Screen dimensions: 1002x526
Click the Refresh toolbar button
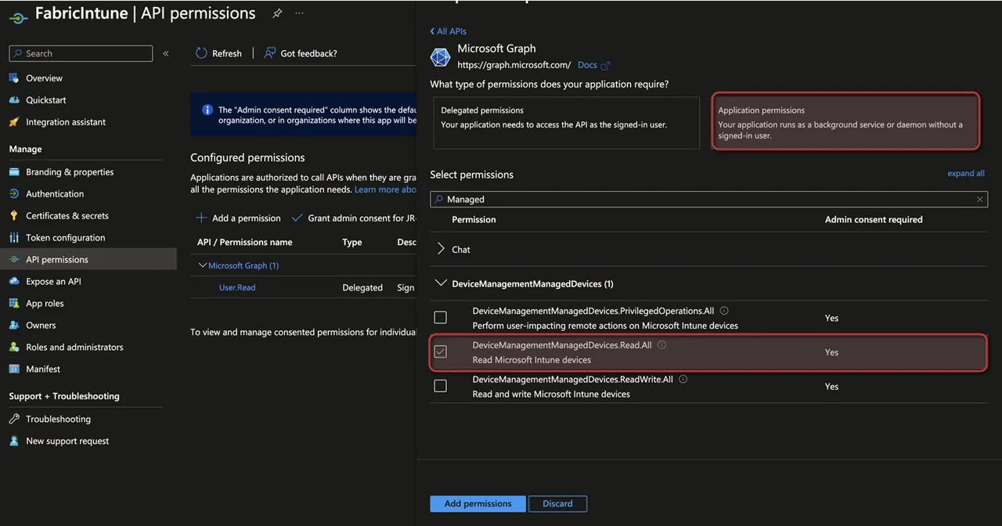[218, 53]
